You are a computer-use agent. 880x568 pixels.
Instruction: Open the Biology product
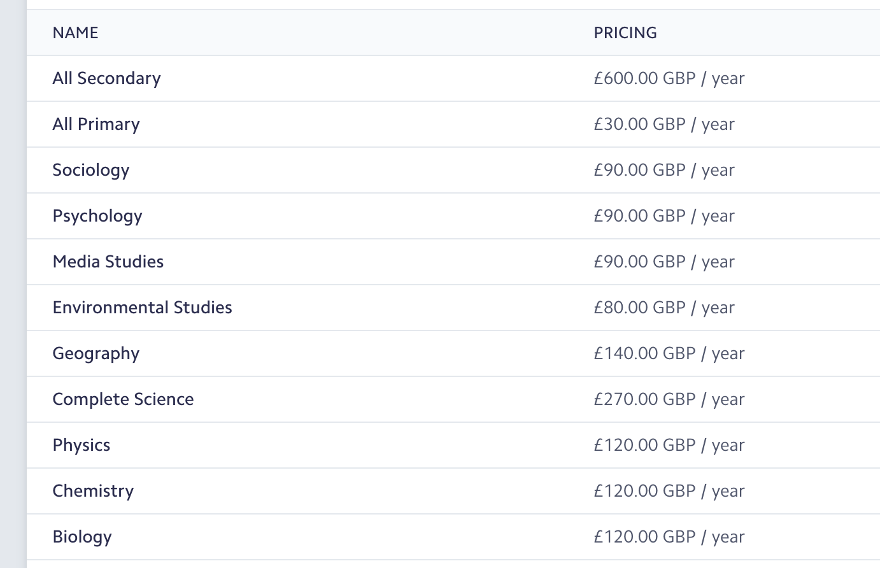[x=453, y=537]
